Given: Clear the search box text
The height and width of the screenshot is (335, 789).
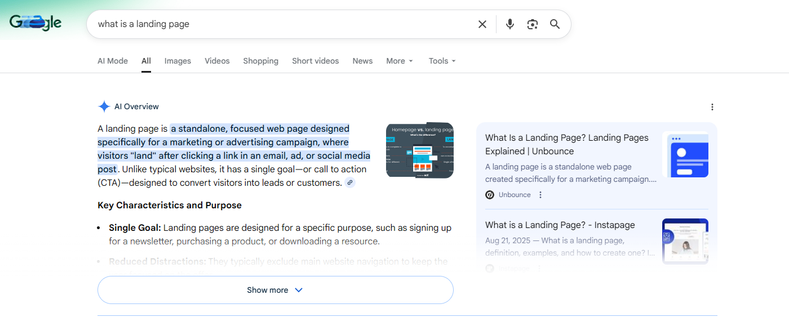Looking at the screenshot, I should (482, 24).
